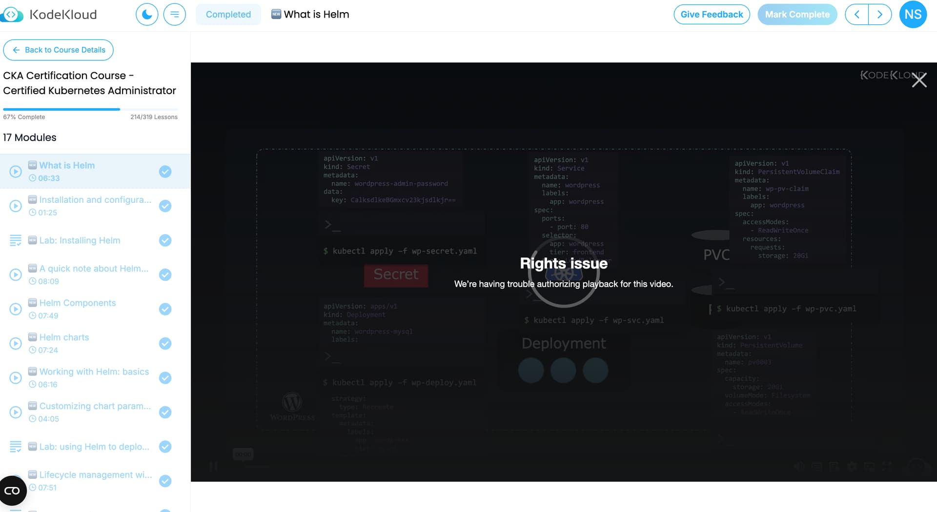Toggle completion check for Lab: Installing Helm

point(165,240)
